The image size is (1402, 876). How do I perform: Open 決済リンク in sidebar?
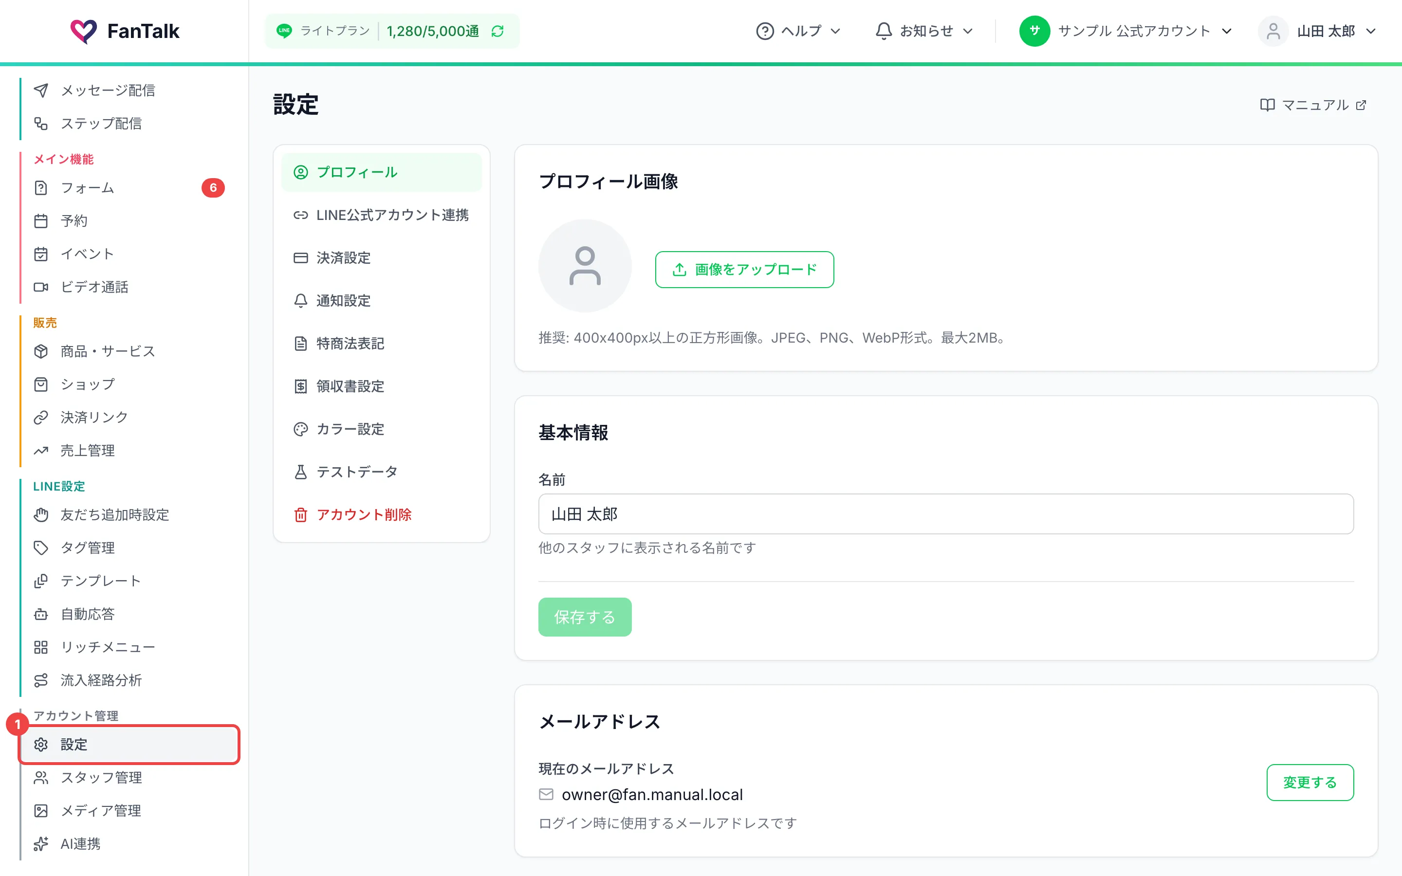click(x=130, y=417)
